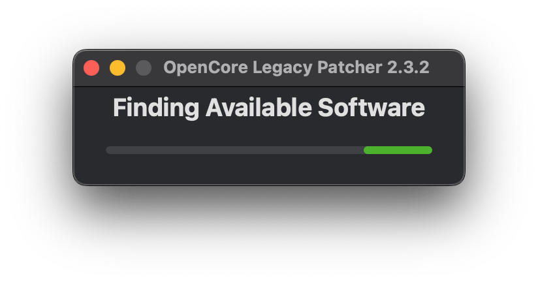Viewport: 538px width, 282px height.
Task: Click the gray unfilled progress bar track
Action: pyautogui.click(x=234, y=150)
